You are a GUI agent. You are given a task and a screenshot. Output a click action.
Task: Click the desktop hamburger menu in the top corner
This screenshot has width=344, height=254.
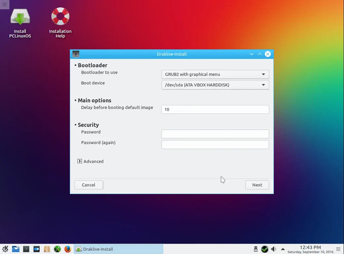[x=4, y=4]
